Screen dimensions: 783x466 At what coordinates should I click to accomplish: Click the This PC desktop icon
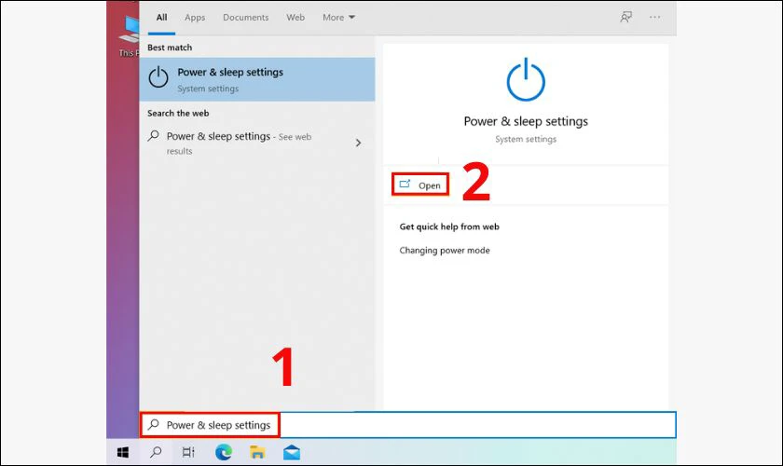click(129, 36)
